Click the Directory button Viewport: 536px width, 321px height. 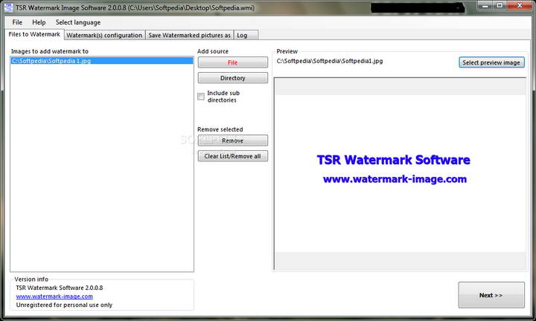(233, 78)
